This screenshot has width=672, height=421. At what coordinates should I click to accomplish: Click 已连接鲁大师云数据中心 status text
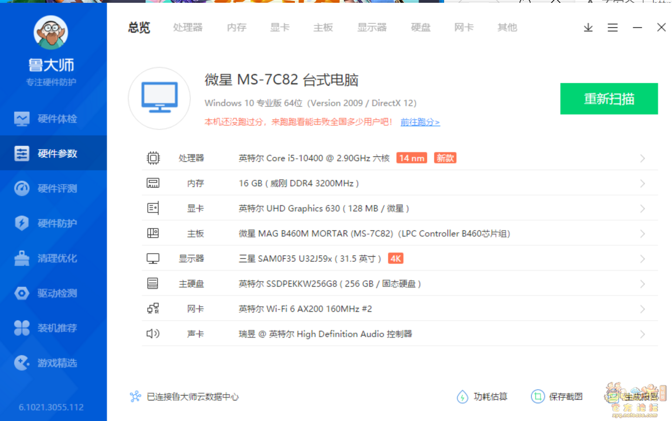click(193, 397)
